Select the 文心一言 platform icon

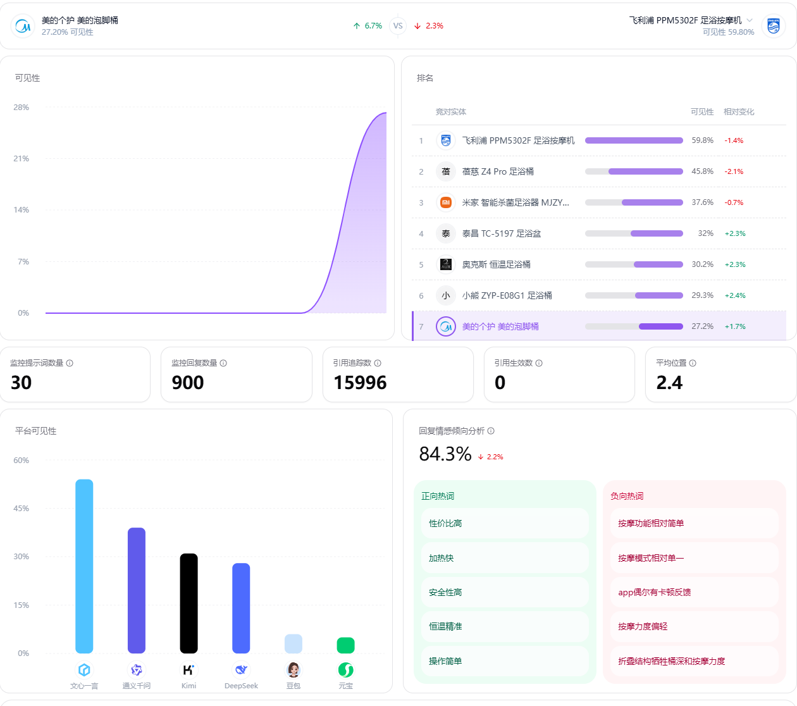[x=84, y=670]
